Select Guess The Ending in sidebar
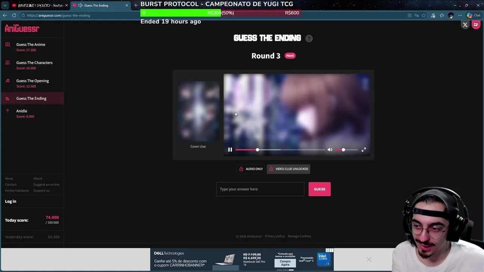Image resolution: width=484 pixels, height=272 pixels. (x=32, y=99)
